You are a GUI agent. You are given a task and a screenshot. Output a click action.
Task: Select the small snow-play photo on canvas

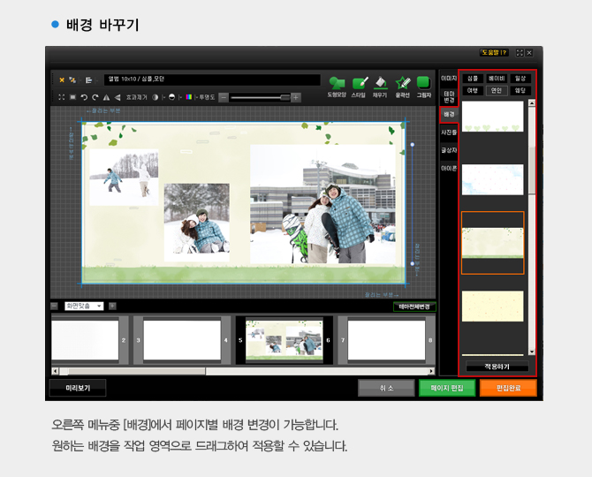pyautogui.click(x=125, y=178)
